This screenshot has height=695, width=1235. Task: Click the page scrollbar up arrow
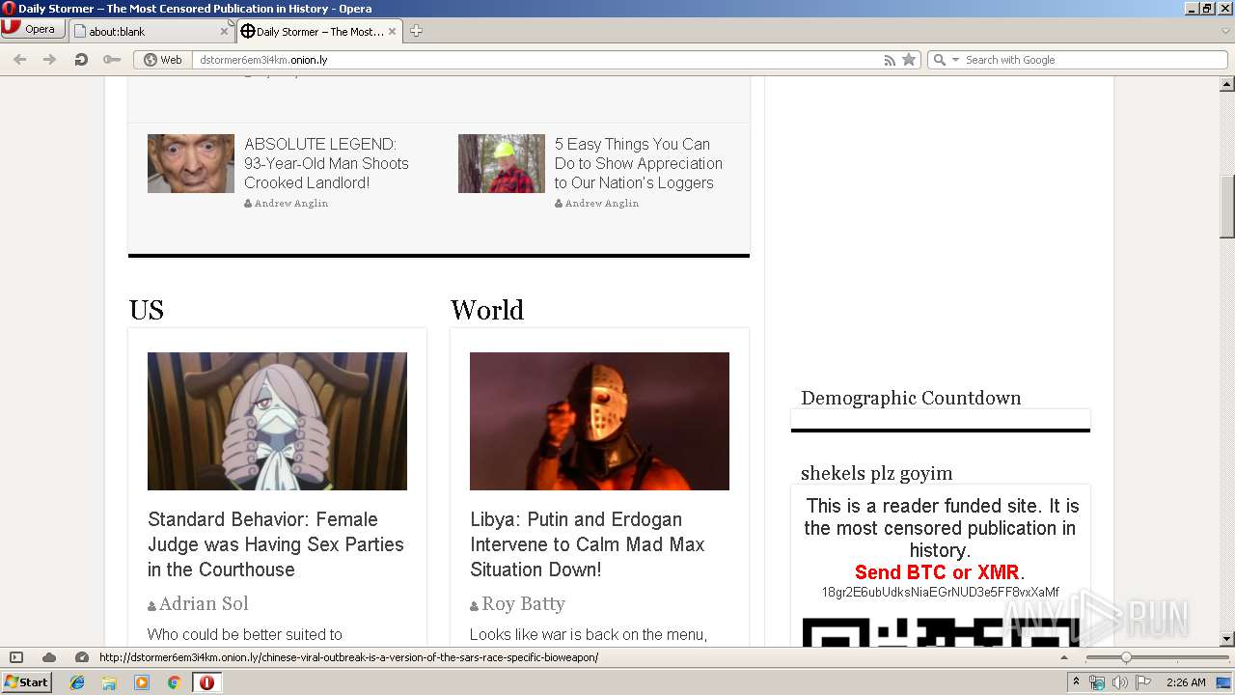point(1227,84)
